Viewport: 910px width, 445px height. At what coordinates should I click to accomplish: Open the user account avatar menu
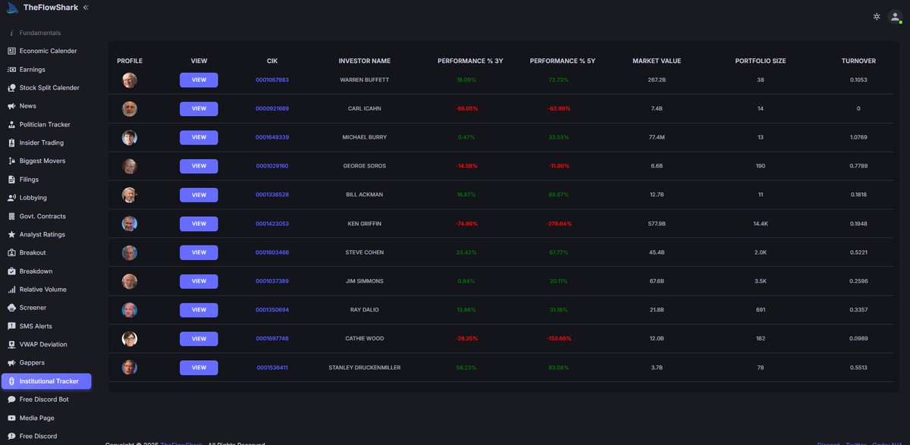pyautogui.click(x=895, y=17)
